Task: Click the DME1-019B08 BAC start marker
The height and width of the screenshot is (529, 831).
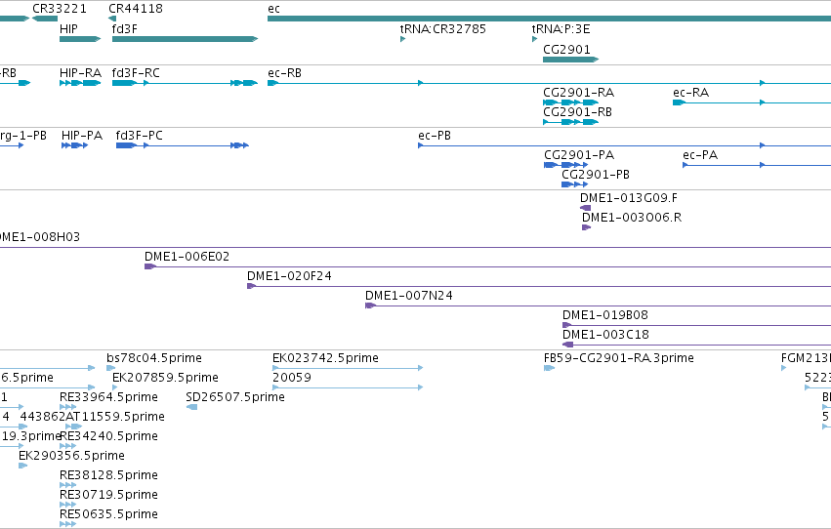Action: (x=567, y=325)
